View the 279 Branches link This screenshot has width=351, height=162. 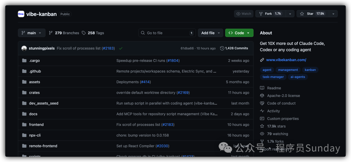(64, 33)
